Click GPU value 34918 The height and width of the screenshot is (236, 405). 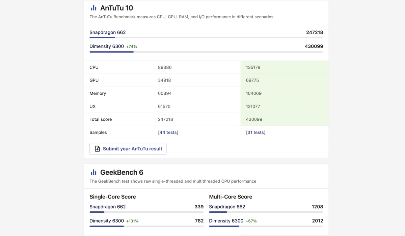tap(165, 80)
